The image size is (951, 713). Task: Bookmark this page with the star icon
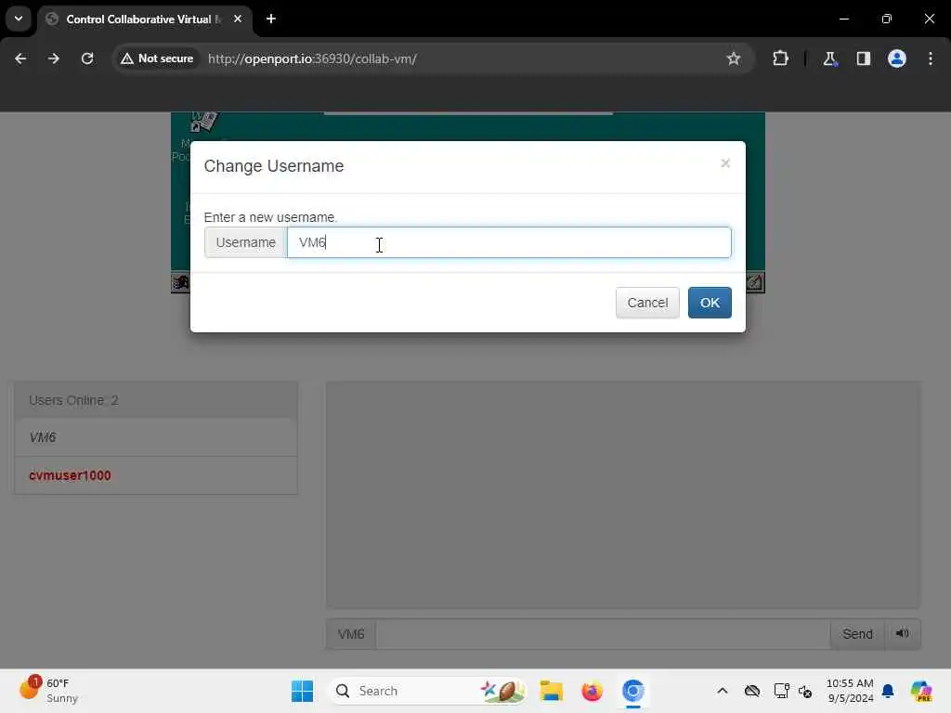click(x=734, y=58)
